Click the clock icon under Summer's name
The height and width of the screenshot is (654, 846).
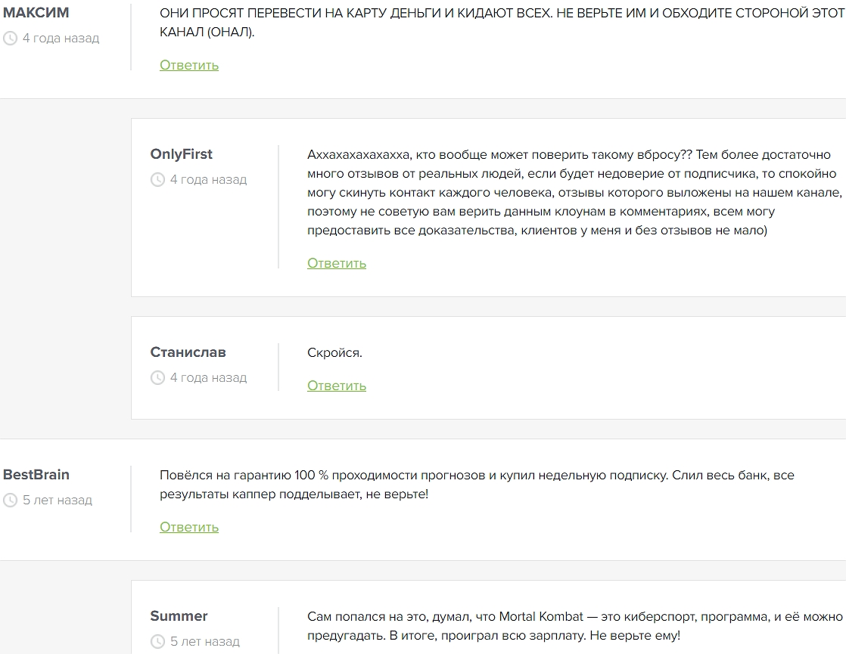coord(157,642)
